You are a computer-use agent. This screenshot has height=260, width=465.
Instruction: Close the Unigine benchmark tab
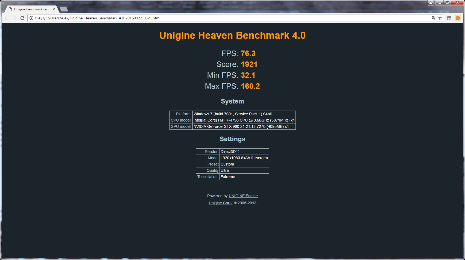(x=54, y=9)
